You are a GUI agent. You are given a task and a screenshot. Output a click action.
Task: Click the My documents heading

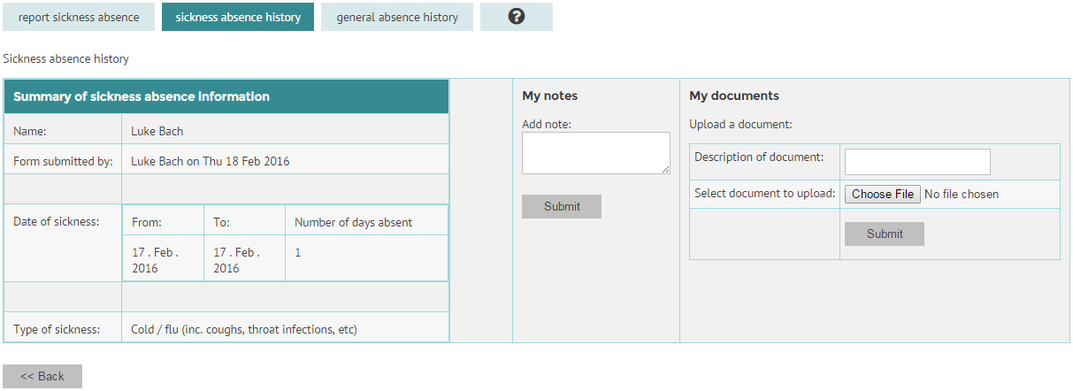point(734,96)
